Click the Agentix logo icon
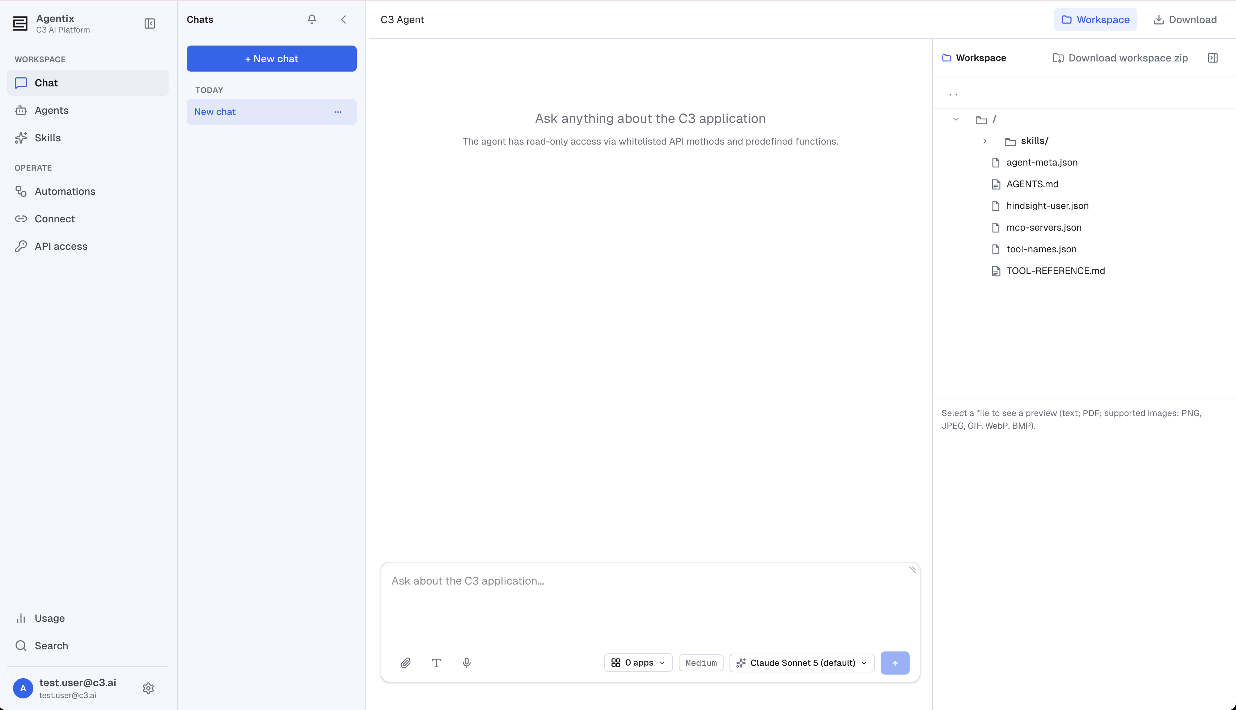Screen dimensions: 1236x710 point(20,23)
